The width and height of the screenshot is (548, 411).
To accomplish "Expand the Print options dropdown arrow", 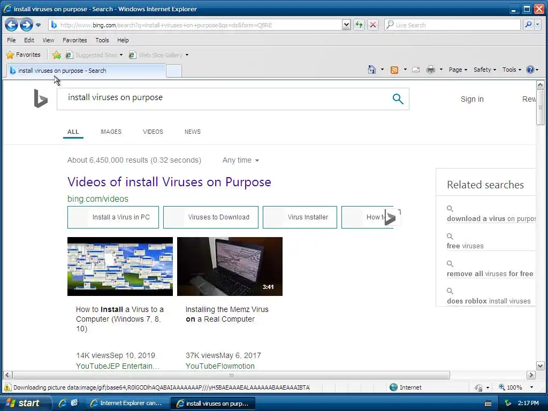I will click(441, 70).
